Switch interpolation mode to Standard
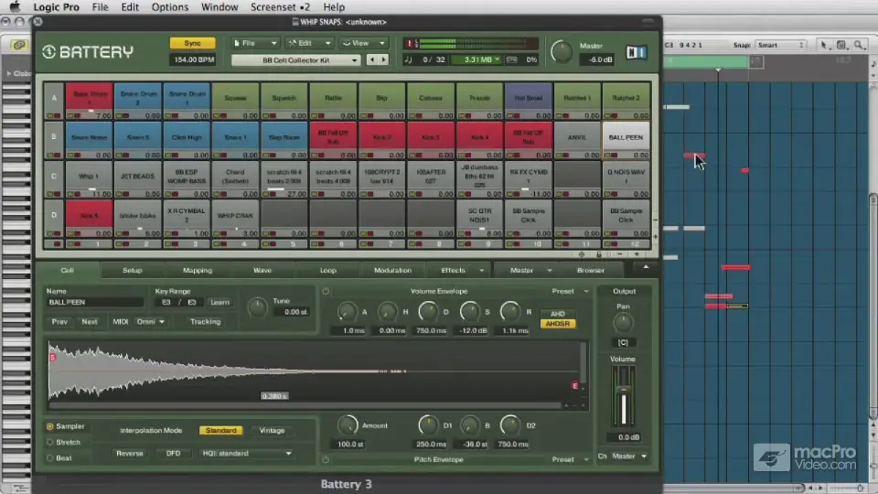The height and width of the screenshot is (494, 878). point(220,431)
